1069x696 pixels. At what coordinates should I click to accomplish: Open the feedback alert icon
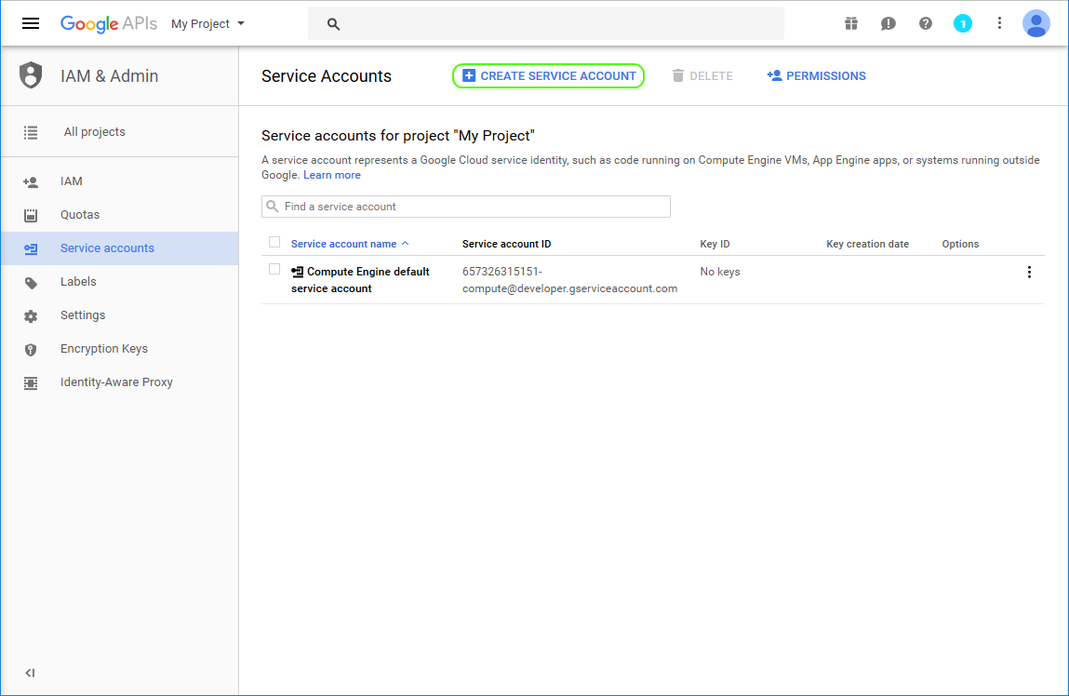(x=889, y=23)
